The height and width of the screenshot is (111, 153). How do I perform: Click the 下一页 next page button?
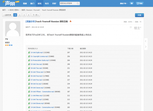(x=35, y=15)
